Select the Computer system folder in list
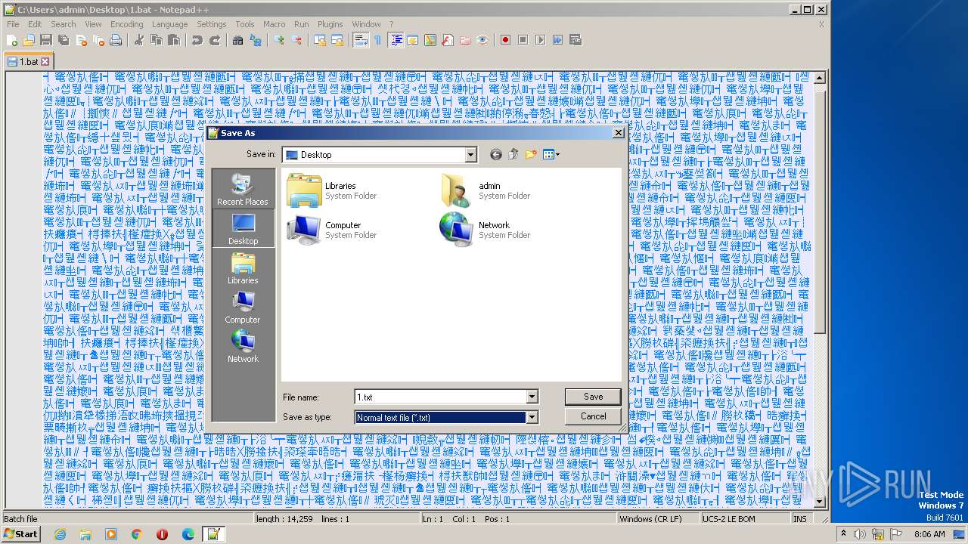 [333, 230]
